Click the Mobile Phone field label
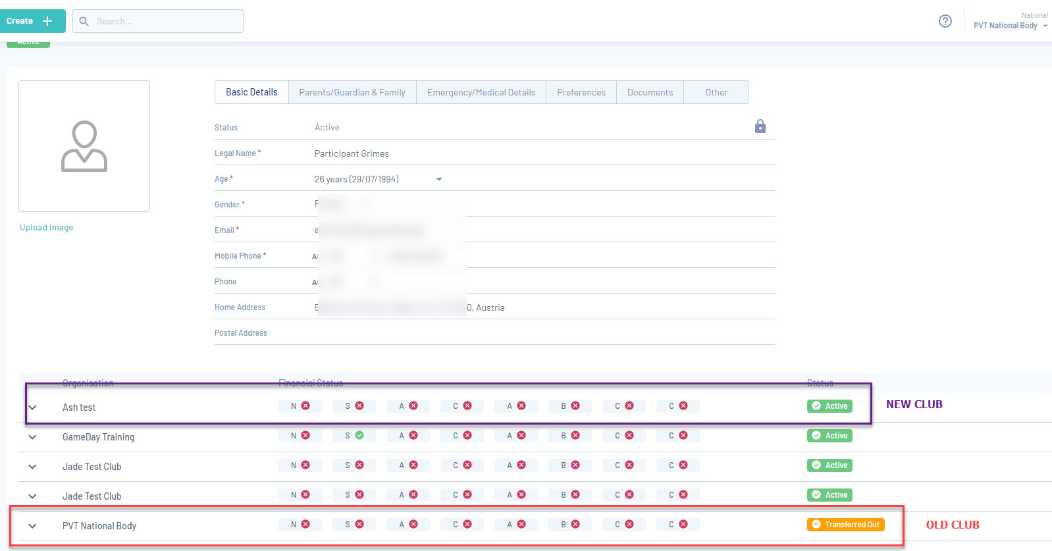Screen dimensions: 1052x551 tap(240, 256)
